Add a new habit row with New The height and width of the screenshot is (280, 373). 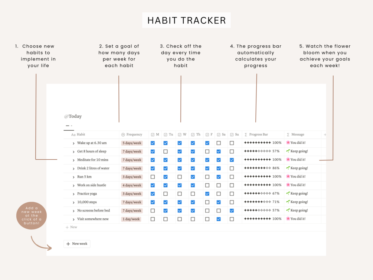tap(71, 227)
